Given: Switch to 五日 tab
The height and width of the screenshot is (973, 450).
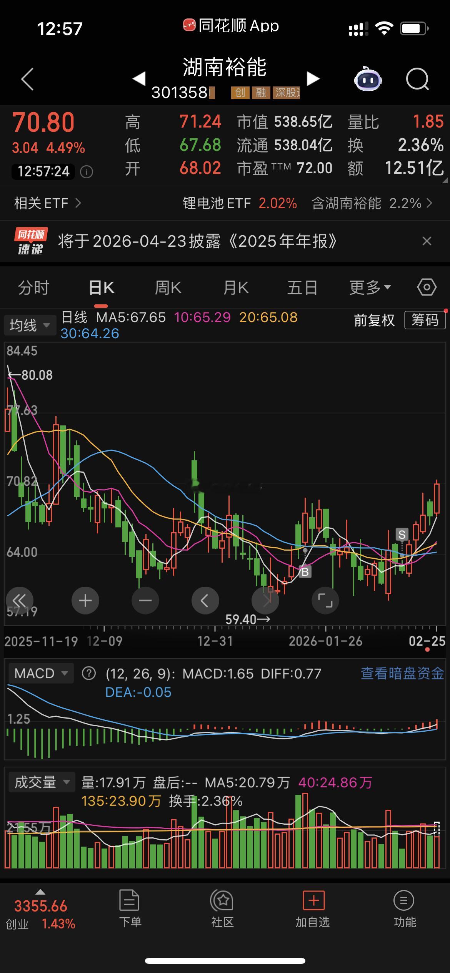Looking at the screenshot, I should (302, 287).
